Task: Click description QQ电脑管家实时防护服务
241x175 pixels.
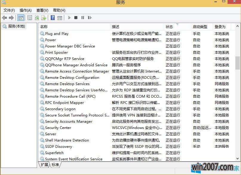Action: click(x=133, y=59)
